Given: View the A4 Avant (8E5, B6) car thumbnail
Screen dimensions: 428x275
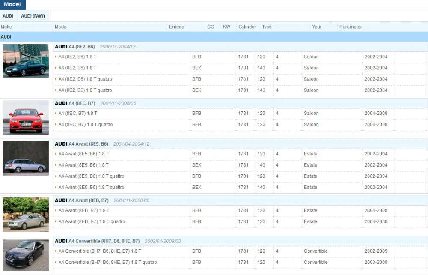Looking at the screenshot, I should [x=26, y=158].
